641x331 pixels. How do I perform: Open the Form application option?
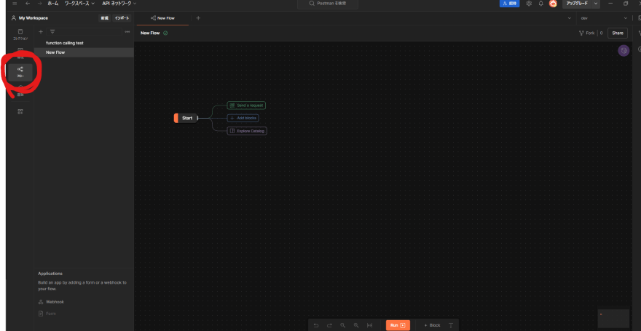[x=47, y=314]
